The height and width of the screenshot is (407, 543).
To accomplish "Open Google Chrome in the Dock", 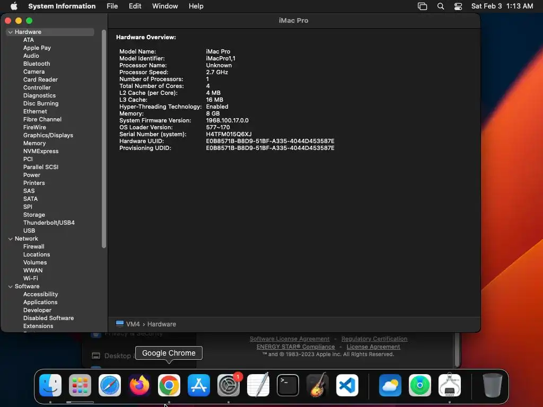I will (x=169, y=385).
